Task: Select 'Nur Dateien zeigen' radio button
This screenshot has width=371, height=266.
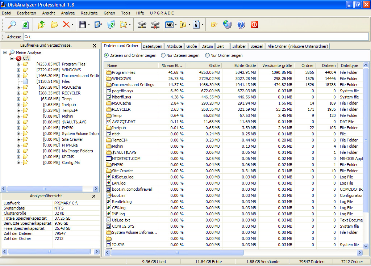Action: click(163, 55)
